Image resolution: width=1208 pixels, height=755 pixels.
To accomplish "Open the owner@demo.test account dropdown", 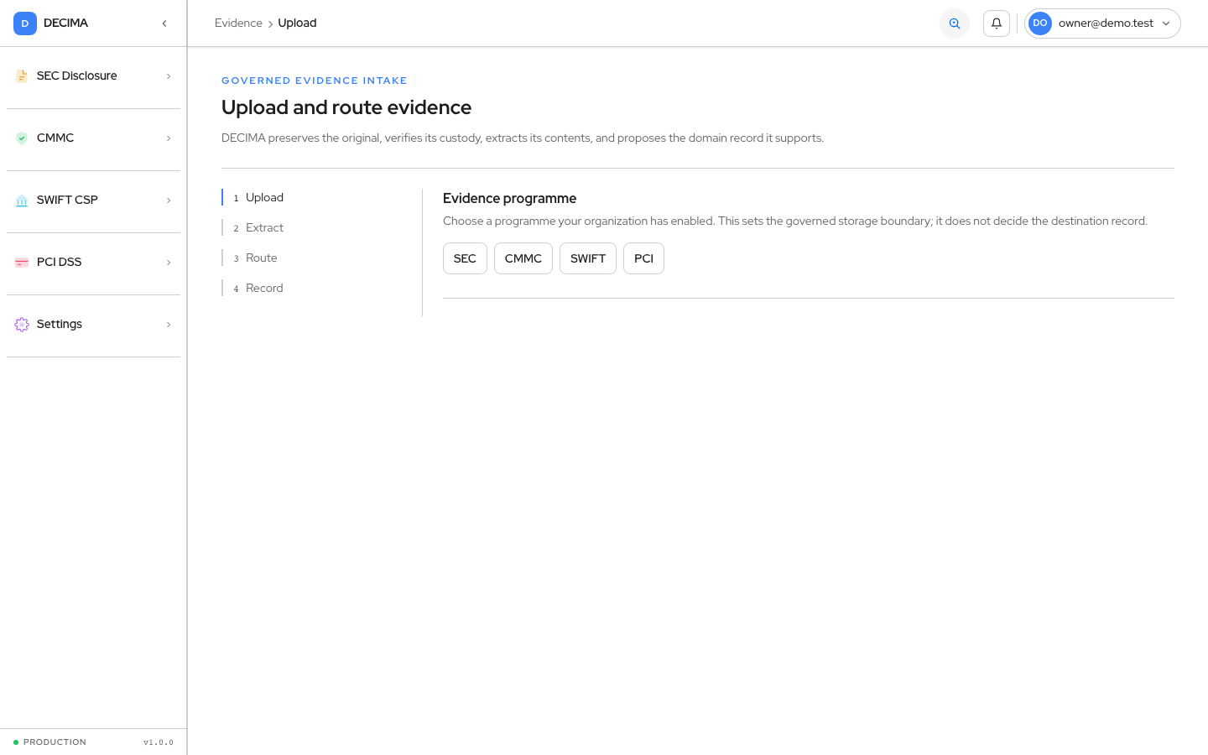I will point(1102,23).
